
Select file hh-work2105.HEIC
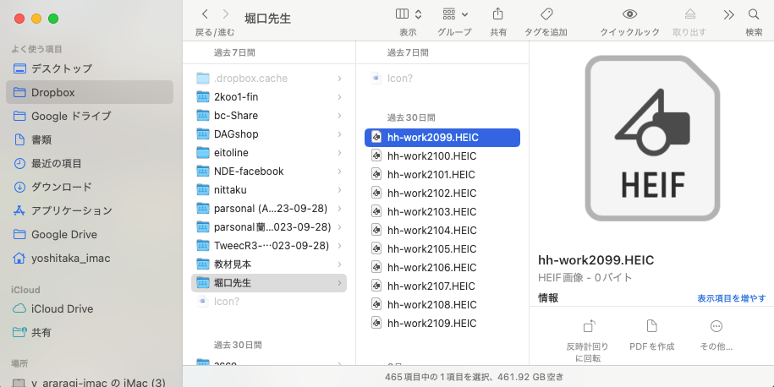tap(442, 249)
